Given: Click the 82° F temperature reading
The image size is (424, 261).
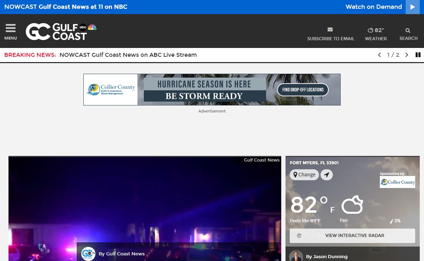Looking at the screenshot, I should point(313,205).
